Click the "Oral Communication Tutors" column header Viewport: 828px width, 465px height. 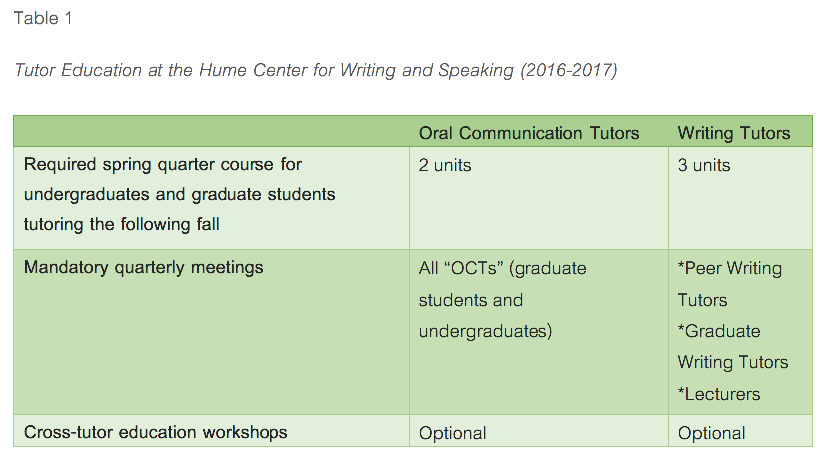tap(529, 133)
